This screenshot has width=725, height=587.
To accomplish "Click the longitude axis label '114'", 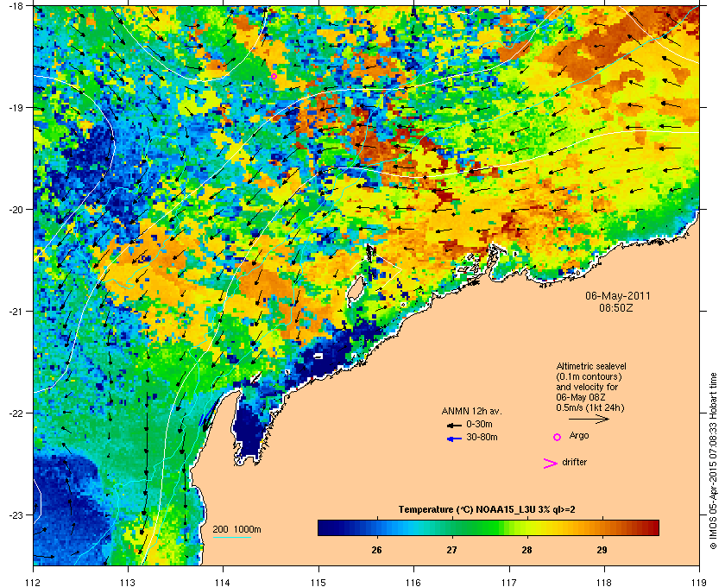I will click(x=223, y=583).
